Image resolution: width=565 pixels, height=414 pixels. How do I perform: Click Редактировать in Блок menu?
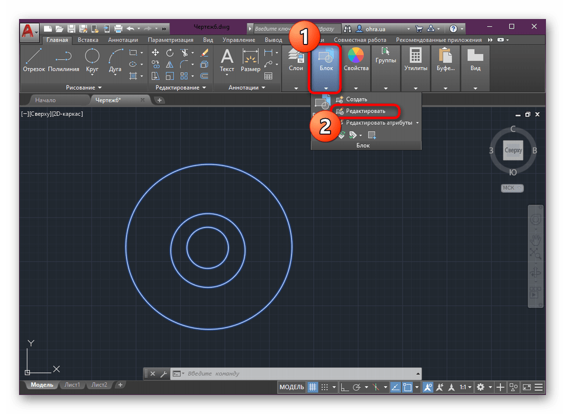click(365, 111)
